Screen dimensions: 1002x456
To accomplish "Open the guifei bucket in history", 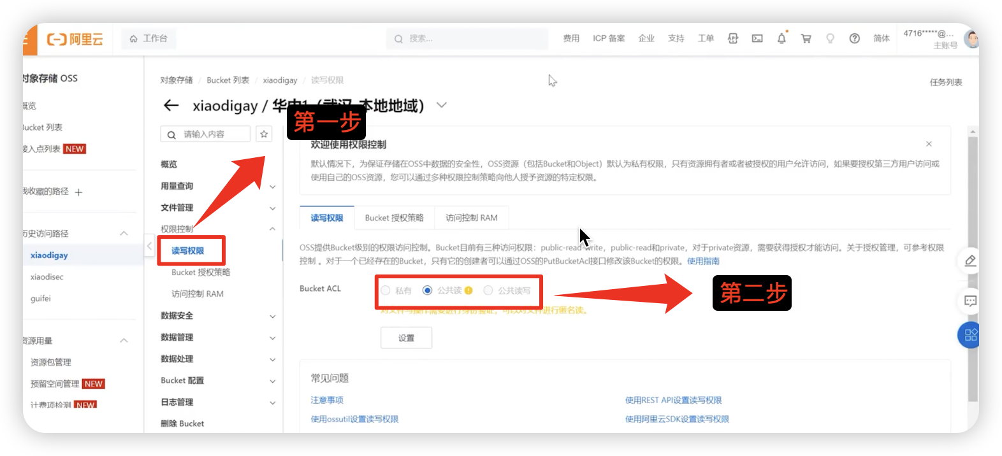I will click(x=41, y=299).
